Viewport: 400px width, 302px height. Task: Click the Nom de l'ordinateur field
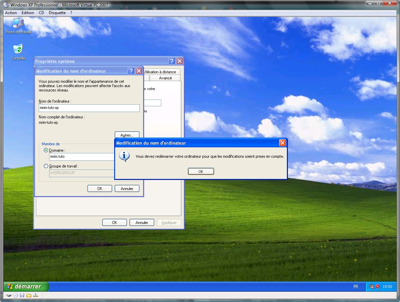tap(89, 108)
